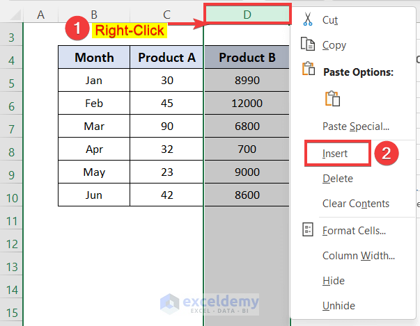Click the Format Cells icon
This screenshot has width=420, height=326.
click(308, 230)
